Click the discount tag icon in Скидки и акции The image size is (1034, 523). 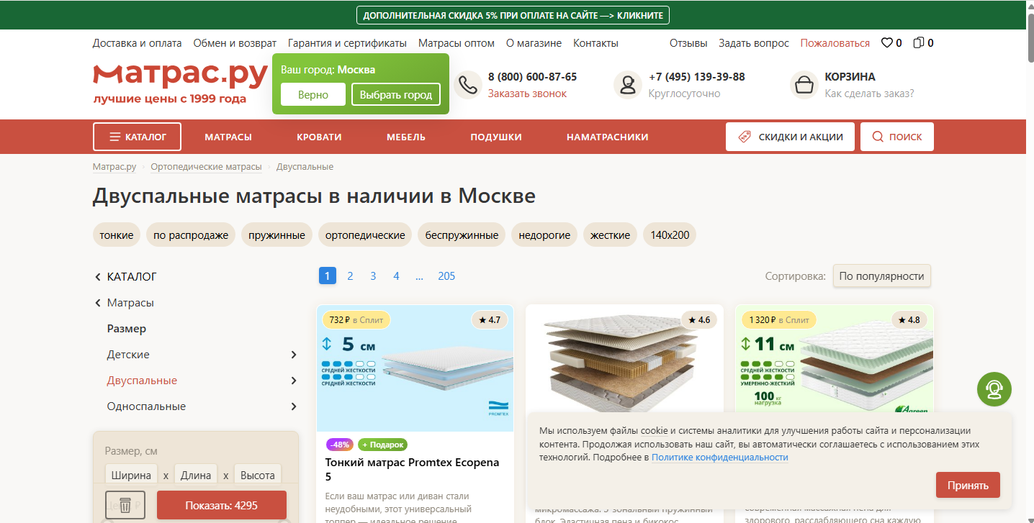point(745,137)
